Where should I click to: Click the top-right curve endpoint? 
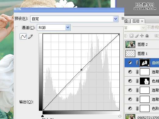[x=119, y=34]
